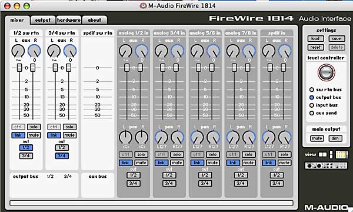Unlink the 3/4 sw rtn channel
353x212 pixels.
pyautogui.click(x=54, y=135)
